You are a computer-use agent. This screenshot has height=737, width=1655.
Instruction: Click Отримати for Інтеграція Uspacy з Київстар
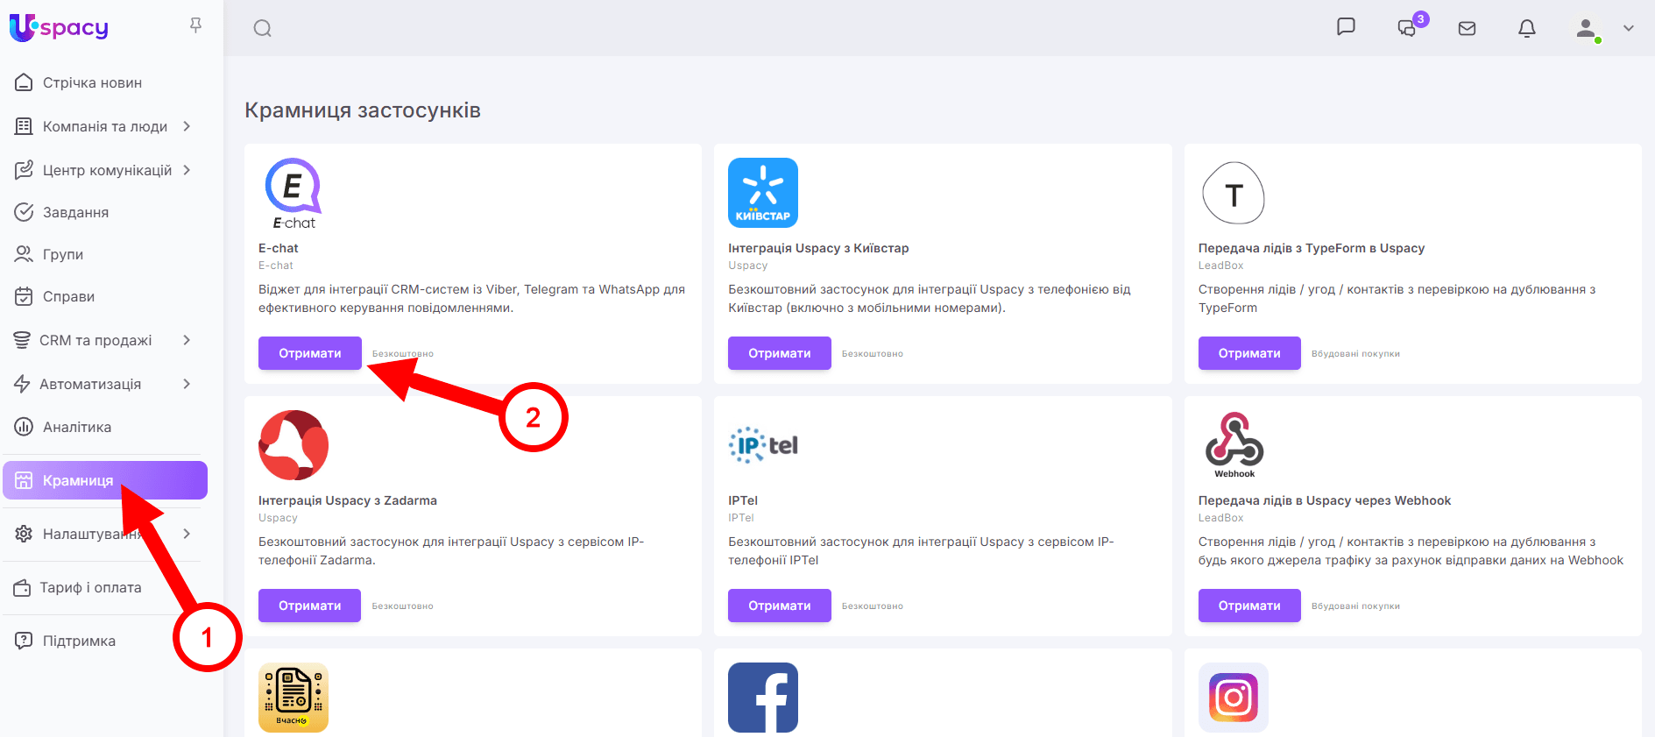[780, 353]
